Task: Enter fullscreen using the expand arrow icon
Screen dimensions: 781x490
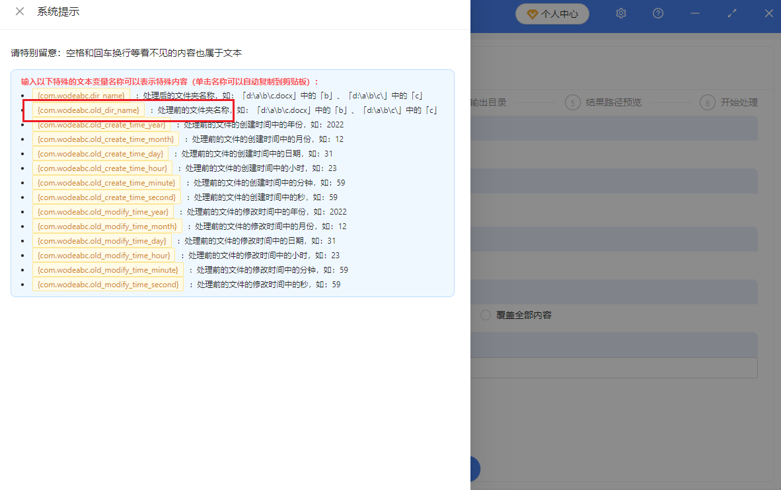Action: [731, 13]
